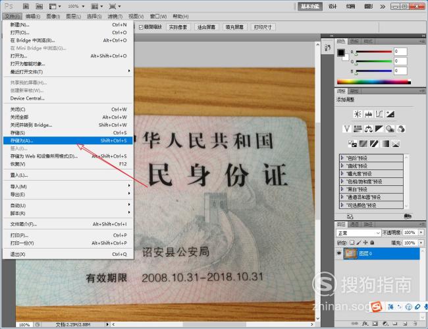Viewport: 428px width, 329px height.
Task: Click the History panel icon in collapsed dock
Action: click(327, 48)
